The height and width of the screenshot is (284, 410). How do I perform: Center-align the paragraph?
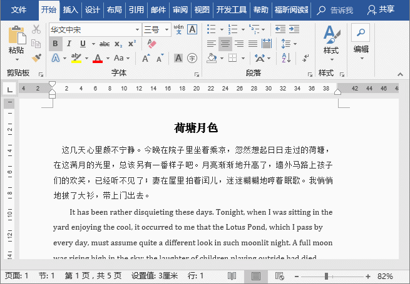click(x=225, y=44)
